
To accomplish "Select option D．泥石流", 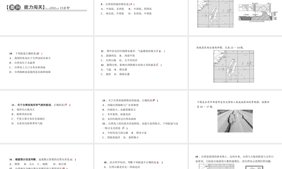I will (60, 164).
